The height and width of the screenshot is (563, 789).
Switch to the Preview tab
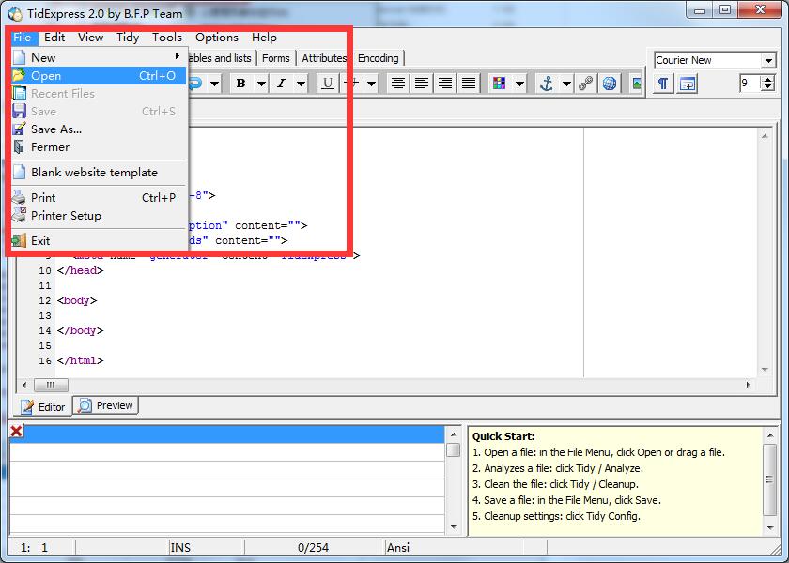pos(105,405)
